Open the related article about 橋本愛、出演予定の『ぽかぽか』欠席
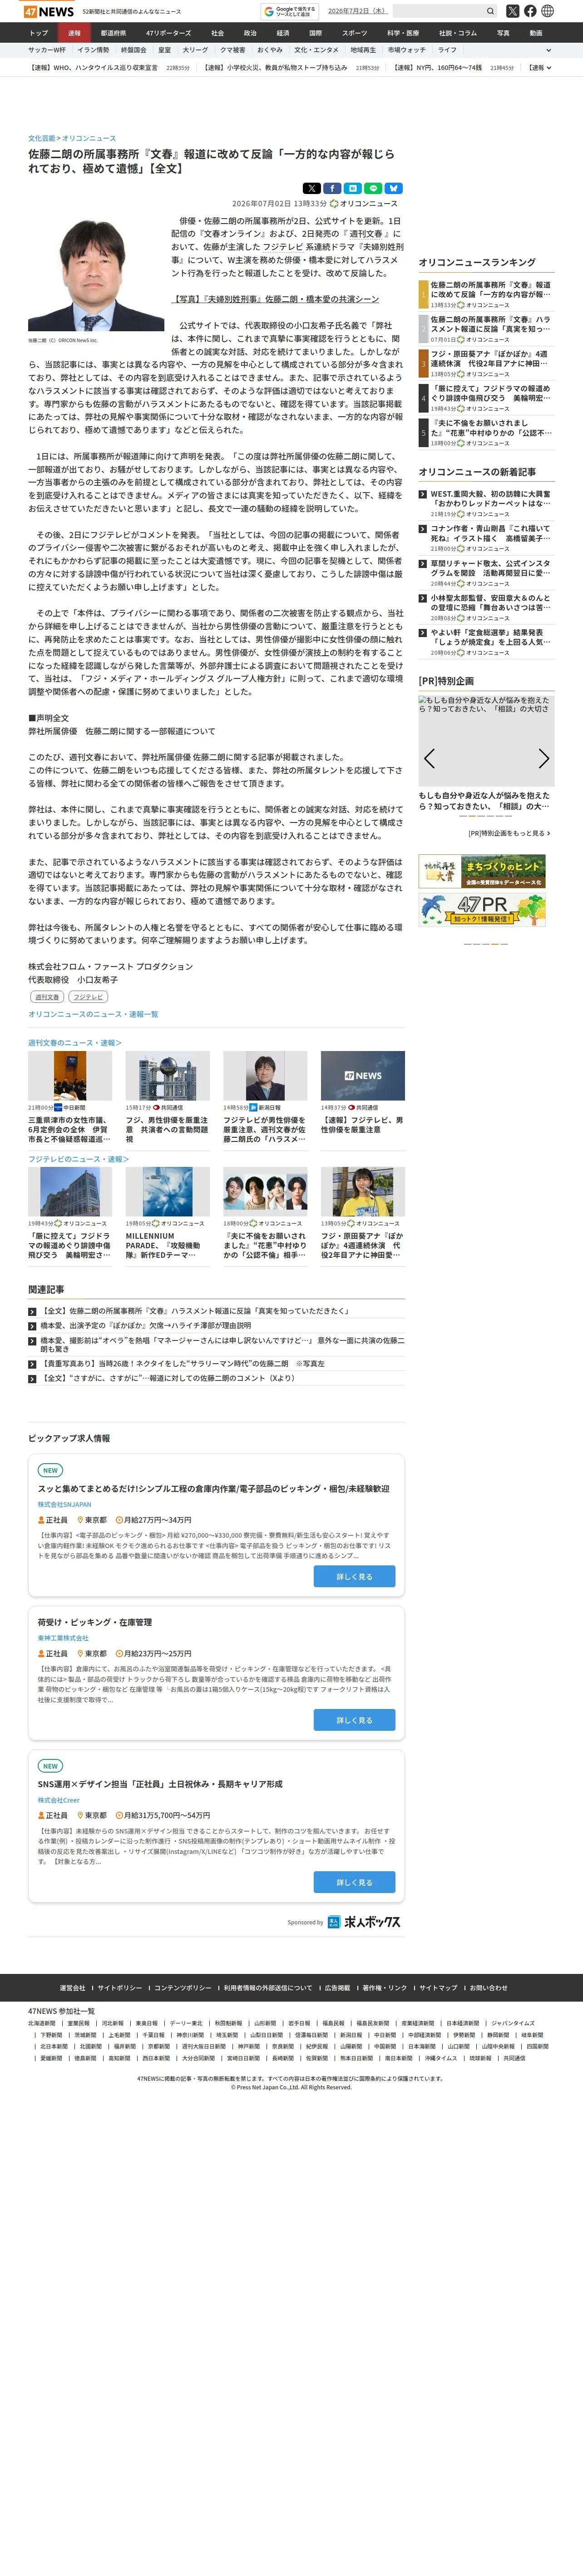 [146, 1325]
